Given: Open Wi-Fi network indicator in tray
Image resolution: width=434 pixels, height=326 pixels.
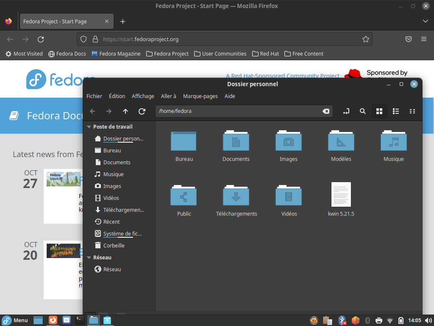Looking at the screenshot, I should (x=390, y=321).
